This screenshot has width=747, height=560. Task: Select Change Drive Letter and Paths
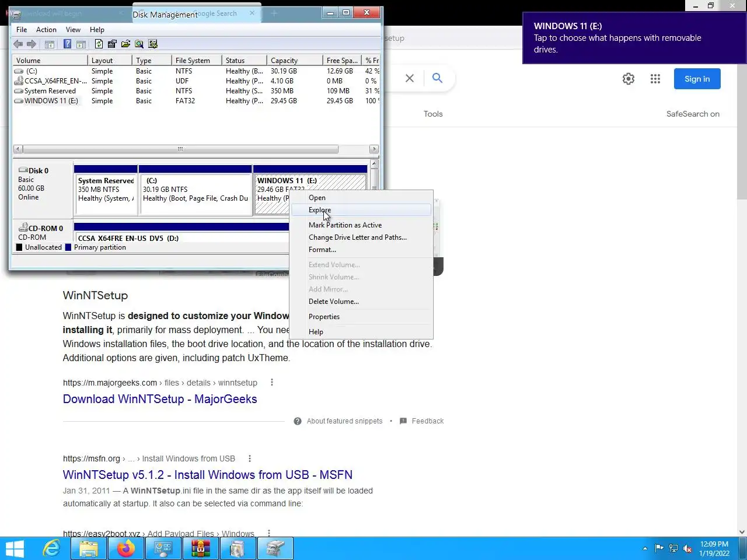pos(361,237)
